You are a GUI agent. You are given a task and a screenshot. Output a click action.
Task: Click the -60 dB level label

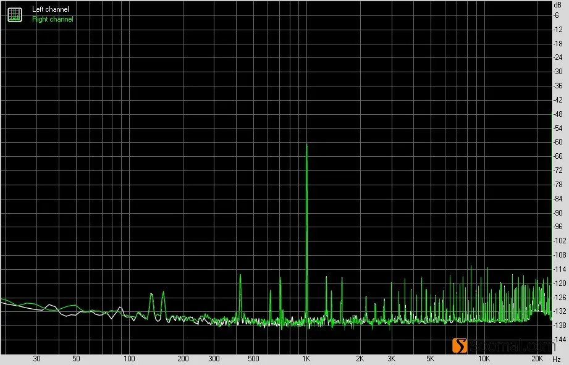click(558, 142)
